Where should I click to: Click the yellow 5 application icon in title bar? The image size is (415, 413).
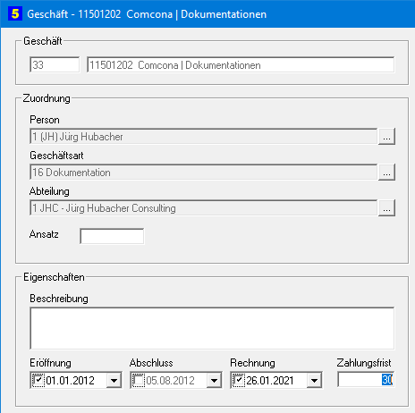pyautogui.click(x=15, y=13)
